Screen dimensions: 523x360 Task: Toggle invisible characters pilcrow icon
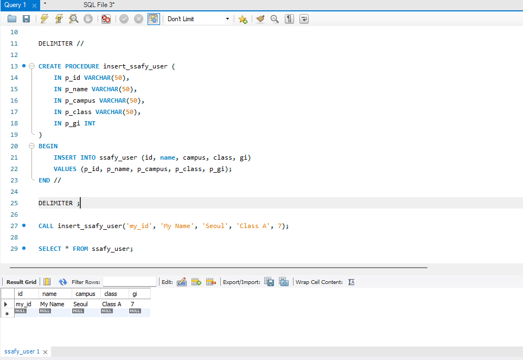click(x=289, y=19)
